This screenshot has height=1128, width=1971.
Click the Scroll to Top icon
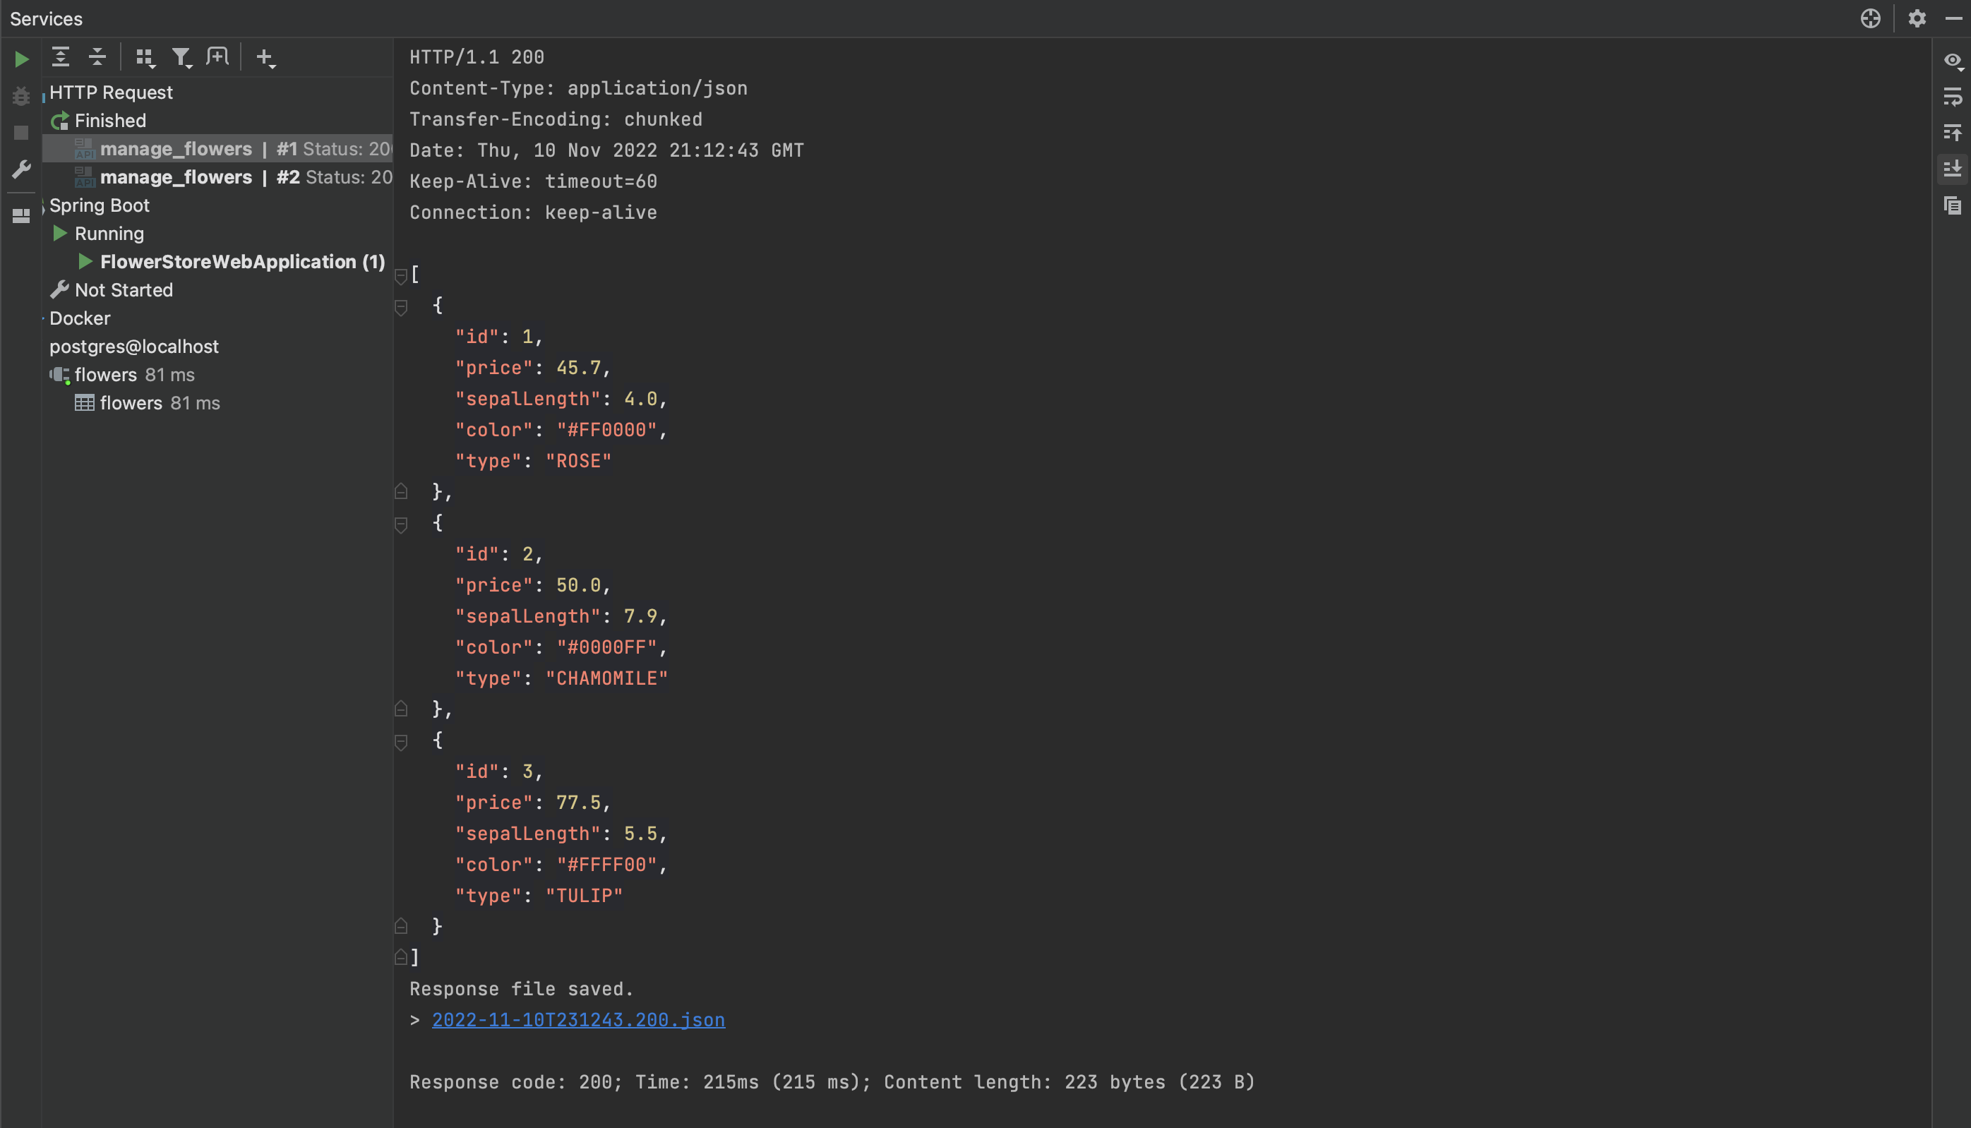pos(1953,133)
